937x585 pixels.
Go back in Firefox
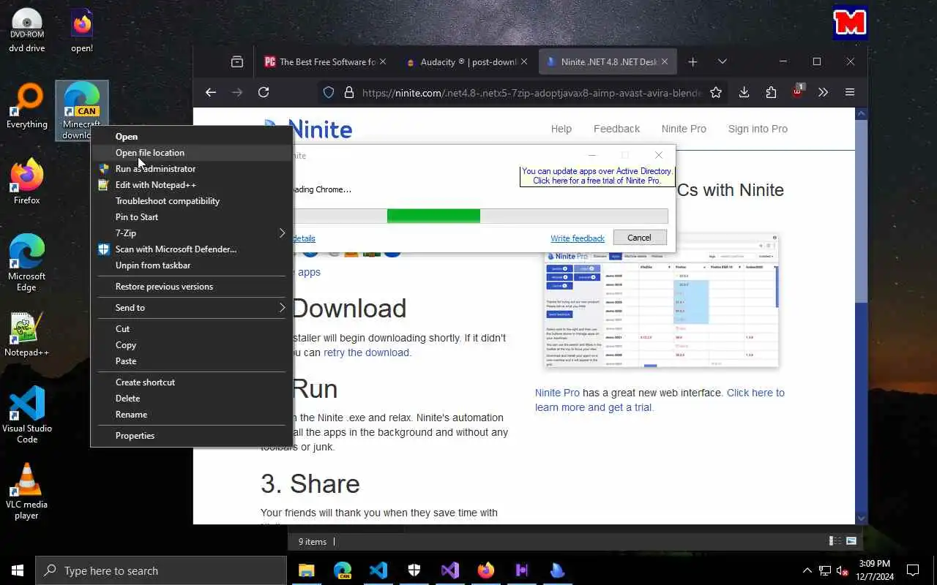pyautogui.click(x=211, y=92)
